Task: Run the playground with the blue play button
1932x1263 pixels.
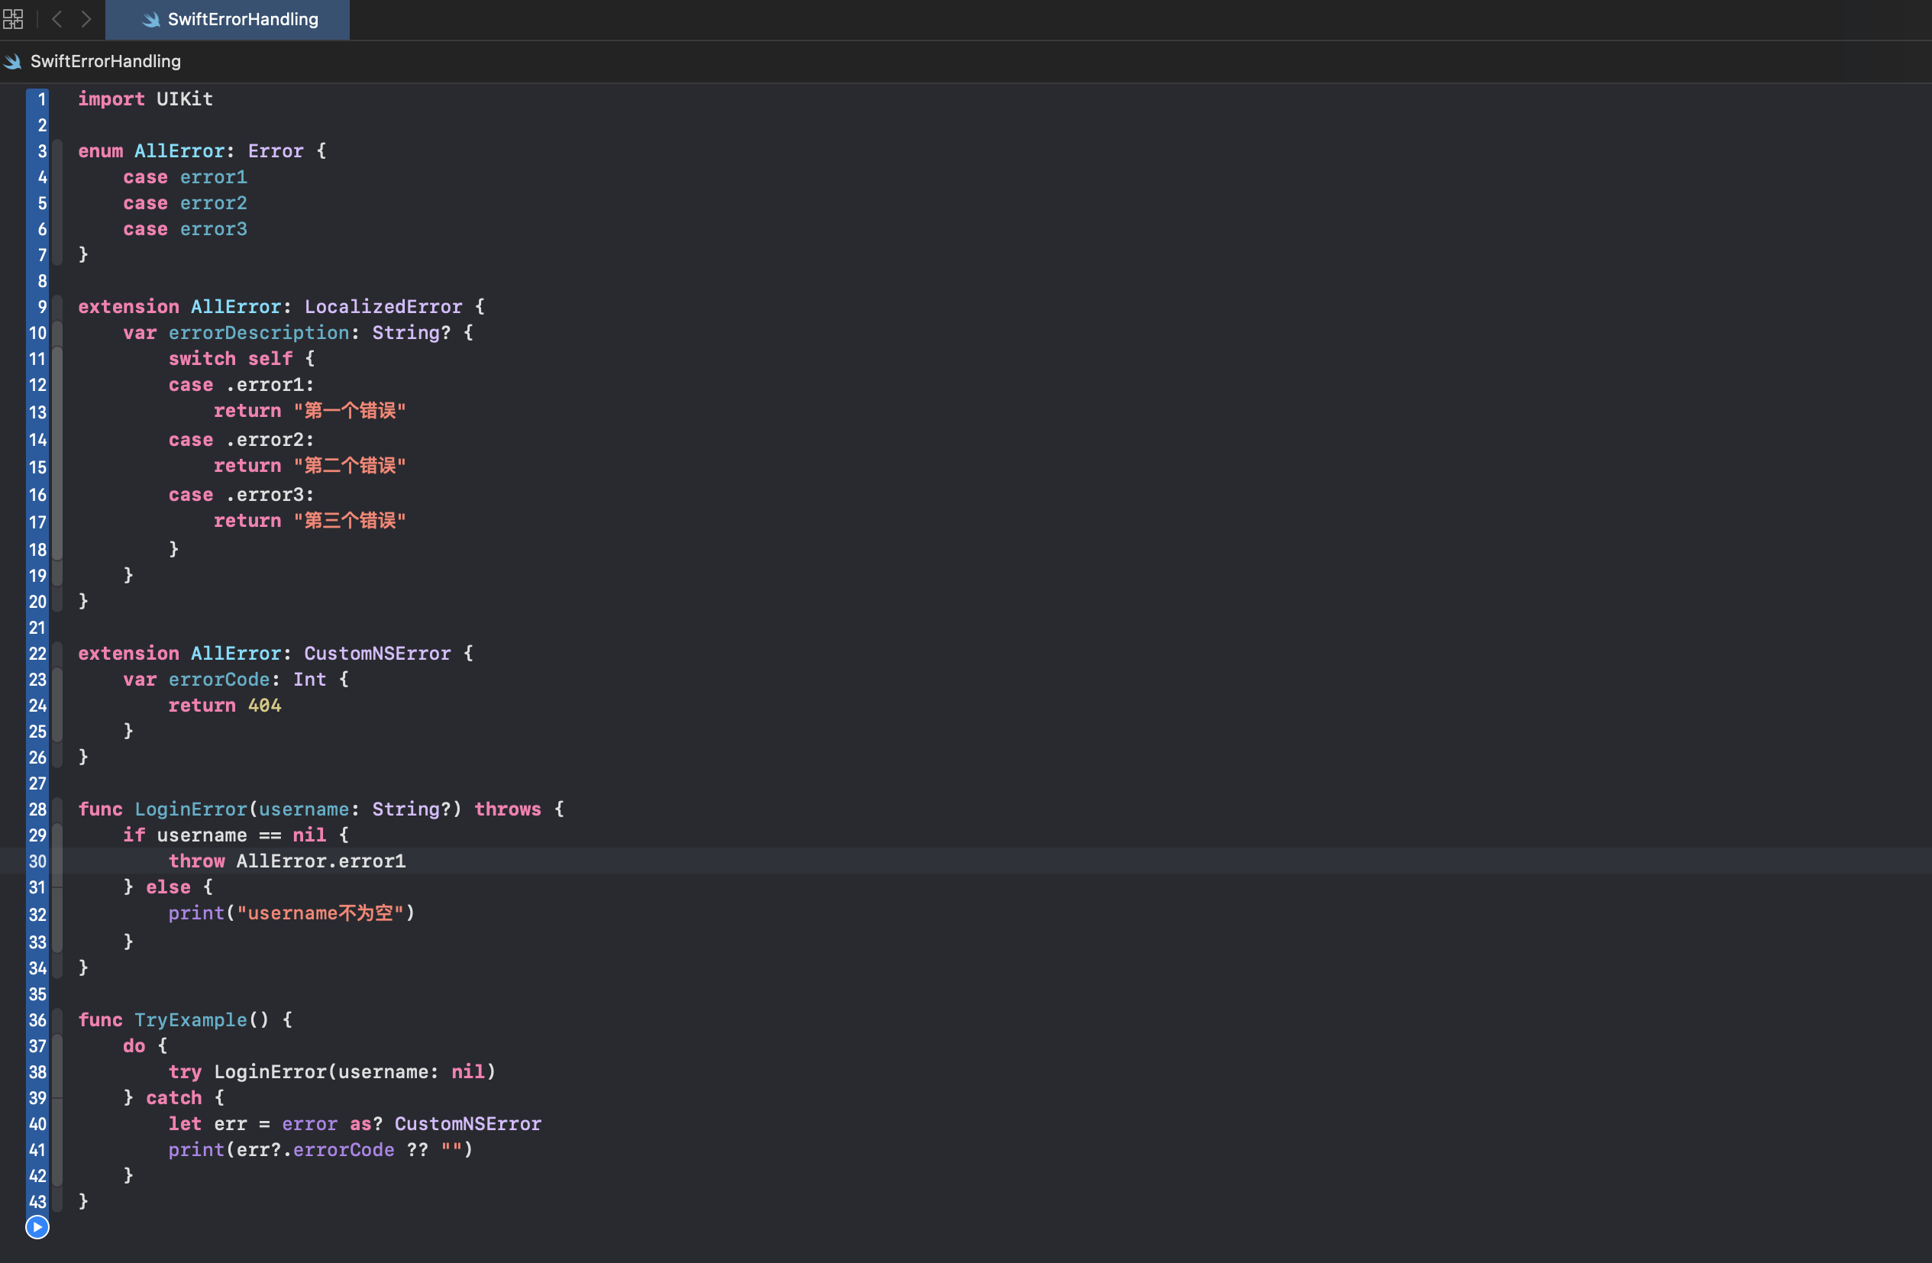Action: pos(37,1226)
